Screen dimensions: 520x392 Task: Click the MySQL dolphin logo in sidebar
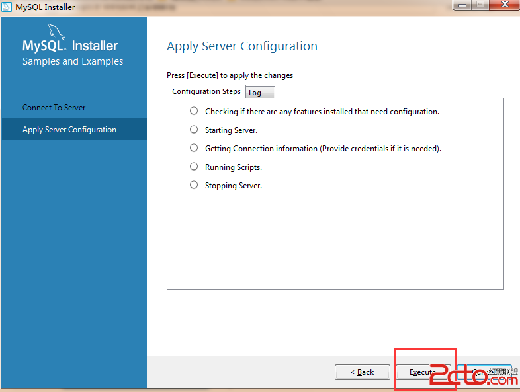coord(56,32)
